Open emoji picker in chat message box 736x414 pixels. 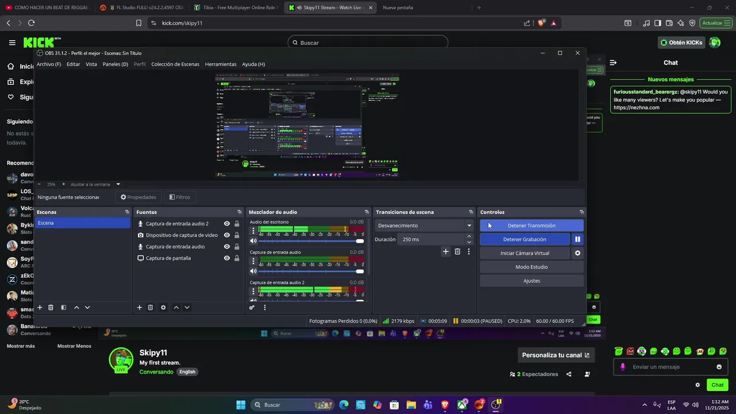click(x=719, y=367)
